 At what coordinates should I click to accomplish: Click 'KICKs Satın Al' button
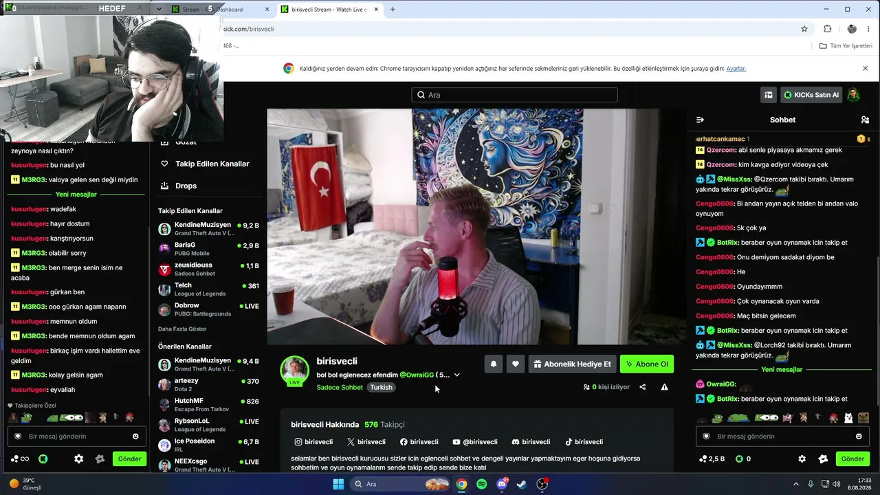click(x=811, y=95)
